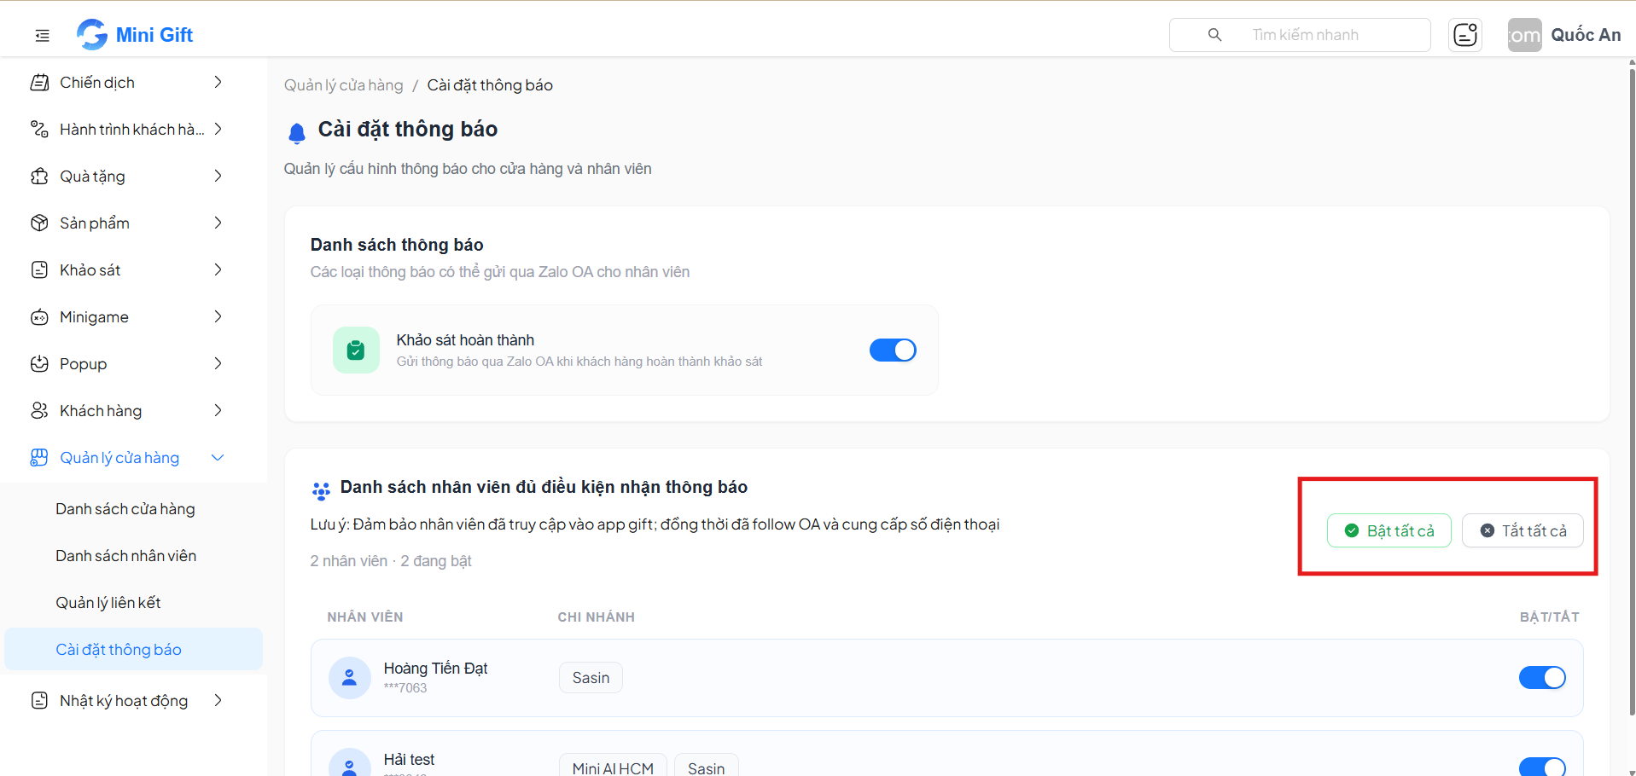Click the Bật tất cả button

tap(1389, 530)
